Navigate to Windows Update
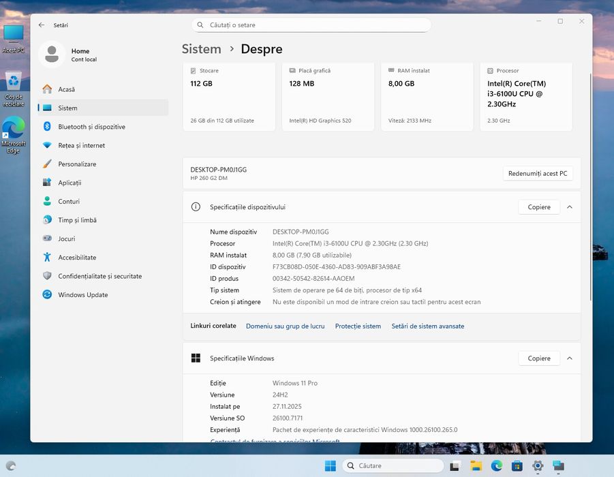The height and width of the screenshot is (477, 614). pos(104,294)
